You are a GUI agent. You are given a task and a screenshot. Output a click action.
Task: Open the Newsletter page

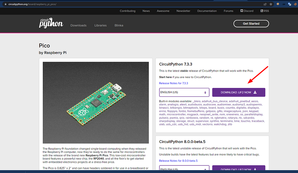point(183,11)
